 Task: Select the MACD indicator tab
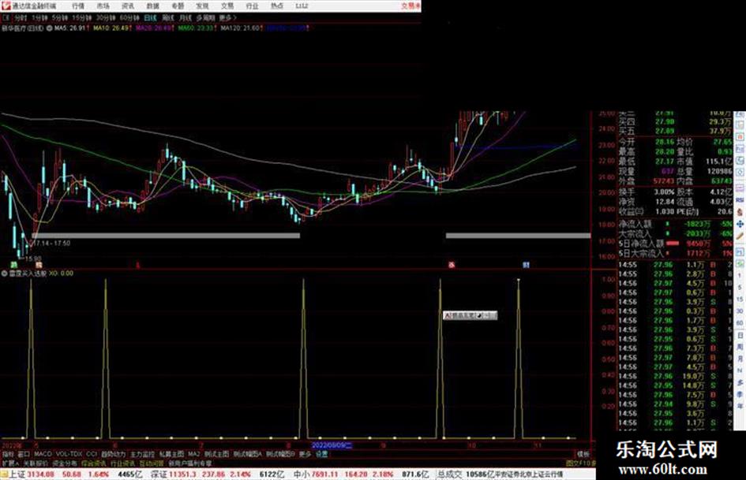(43, 455)
